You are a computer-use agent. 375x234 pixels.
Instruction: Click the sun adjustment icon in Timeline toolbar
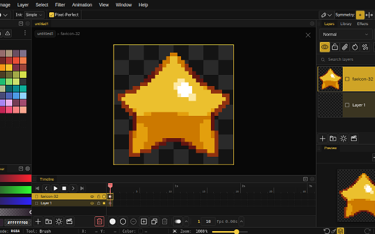(59, 222)
